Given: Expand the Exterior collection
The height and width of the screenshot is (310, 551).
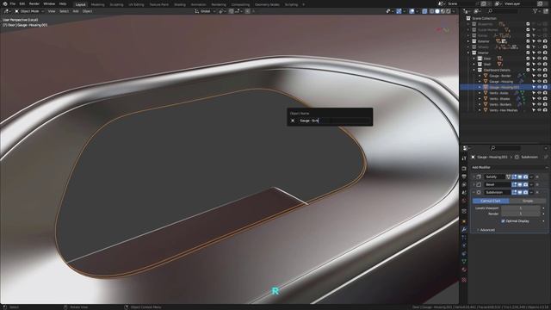Looking at the screenshot, I should tap(468, 41).
